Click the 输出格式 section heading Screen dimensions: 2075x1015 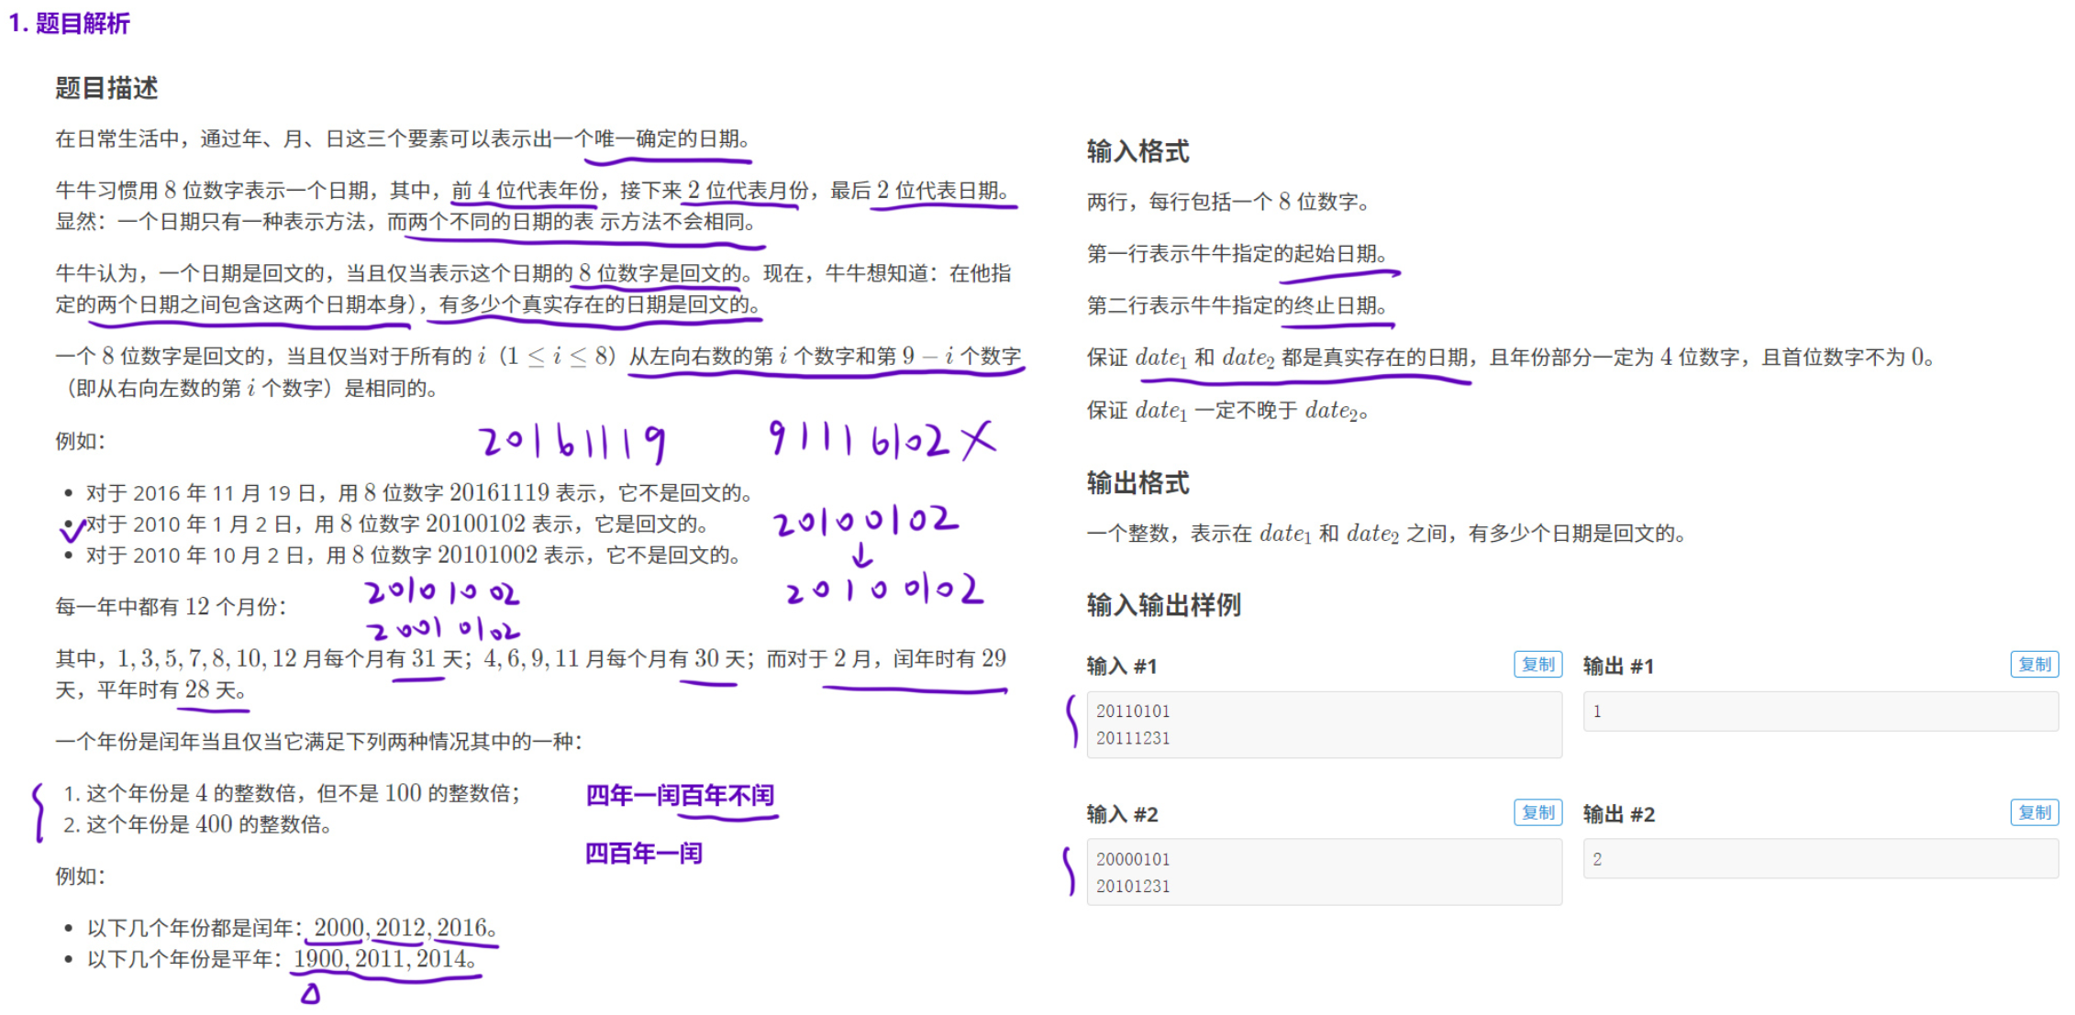(1137, 482)
